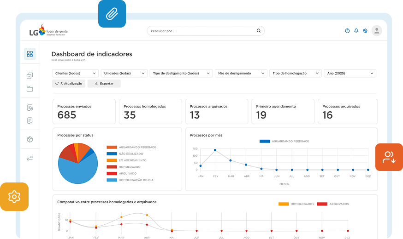Click the Exportar button
Viewport: 403px width, 239px height.
point(104,84)
